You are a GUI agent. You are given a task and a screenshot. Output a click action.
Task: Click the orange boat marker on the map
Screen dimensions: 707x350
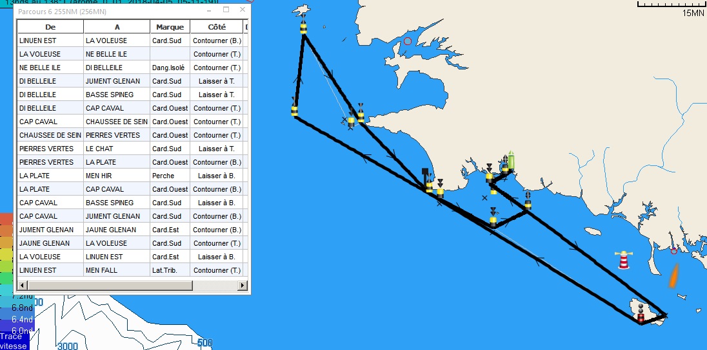point(673,275)
